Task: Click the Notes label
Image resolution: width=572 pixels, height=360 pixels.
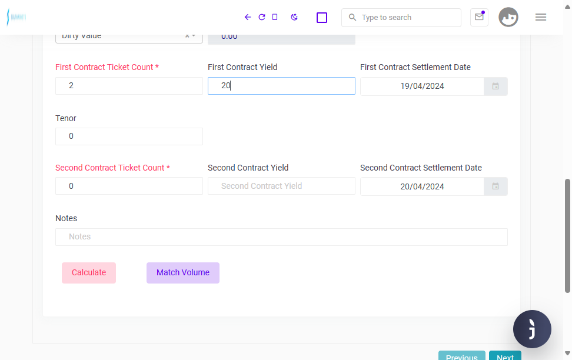Action: click(66, 218)
